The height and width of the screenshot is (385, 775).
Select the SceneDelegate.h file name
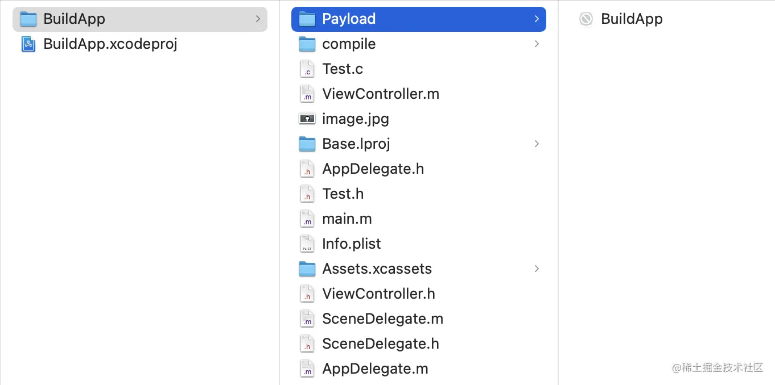[381, 344]
